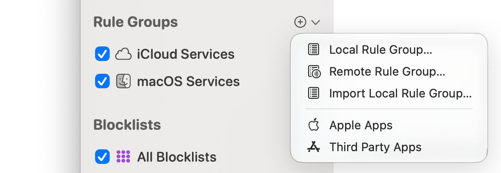Select the All Blocklists label
Viewport: 501px width, 173px height.
[x=177, y=157]
